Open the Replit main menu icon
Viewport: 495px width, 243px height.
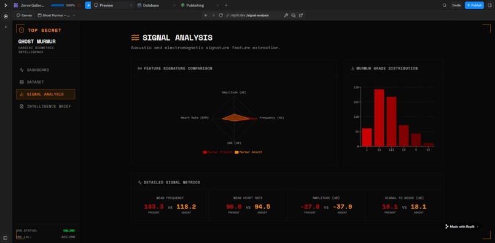coord(6,6)
